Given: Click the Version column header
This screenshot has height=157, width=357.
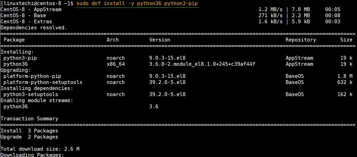Looking at the screenshot, I should coord(160,40).
